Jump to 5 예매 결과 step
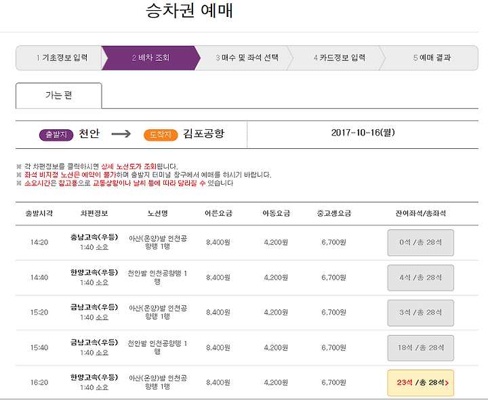The height and width of the screenshot is (400, 488). coord(432,58)
